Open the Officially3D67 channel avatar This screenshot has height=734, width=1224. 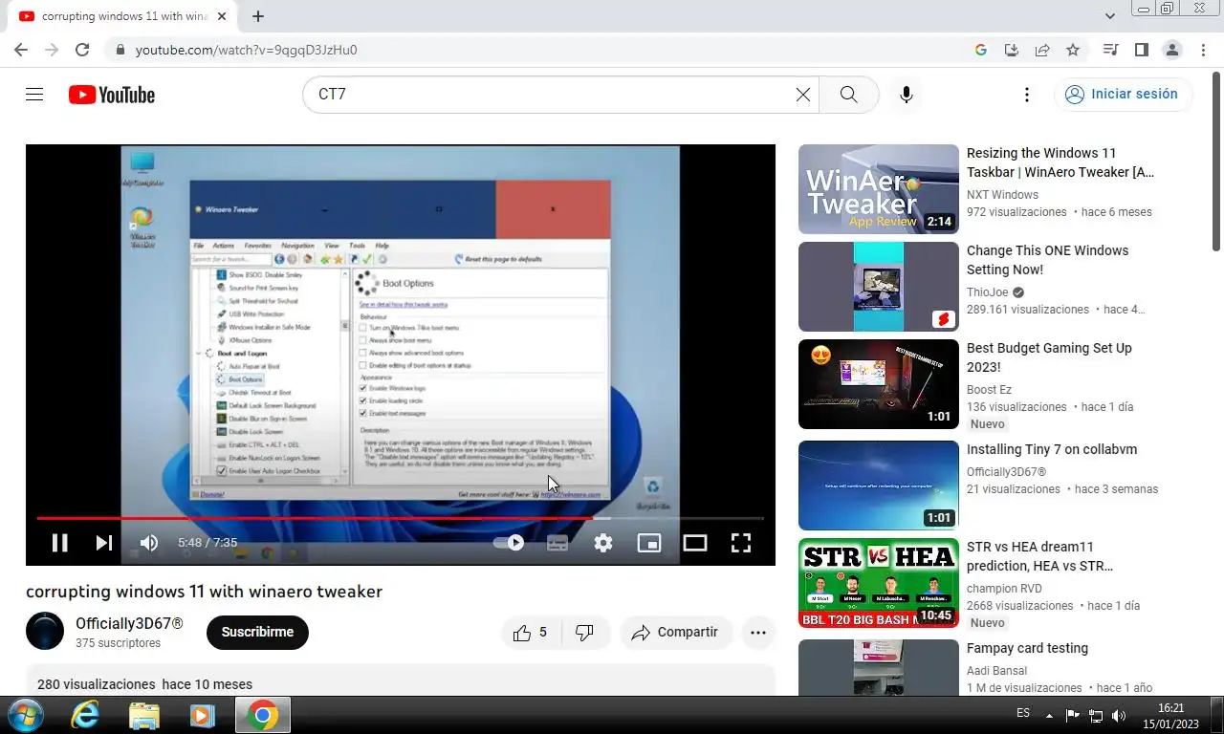(45, 632)
